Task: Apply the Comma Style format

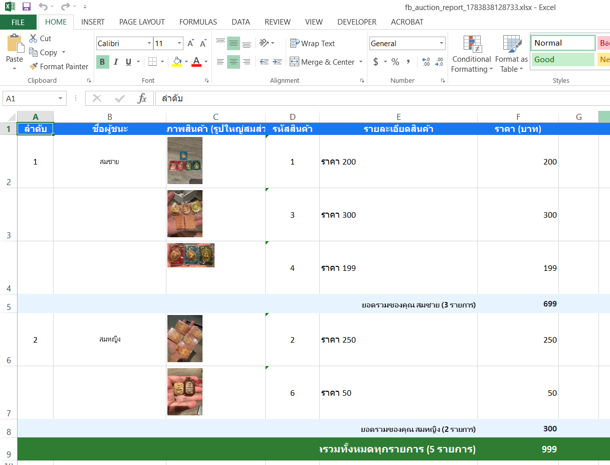Action: [x=408, y=62]
